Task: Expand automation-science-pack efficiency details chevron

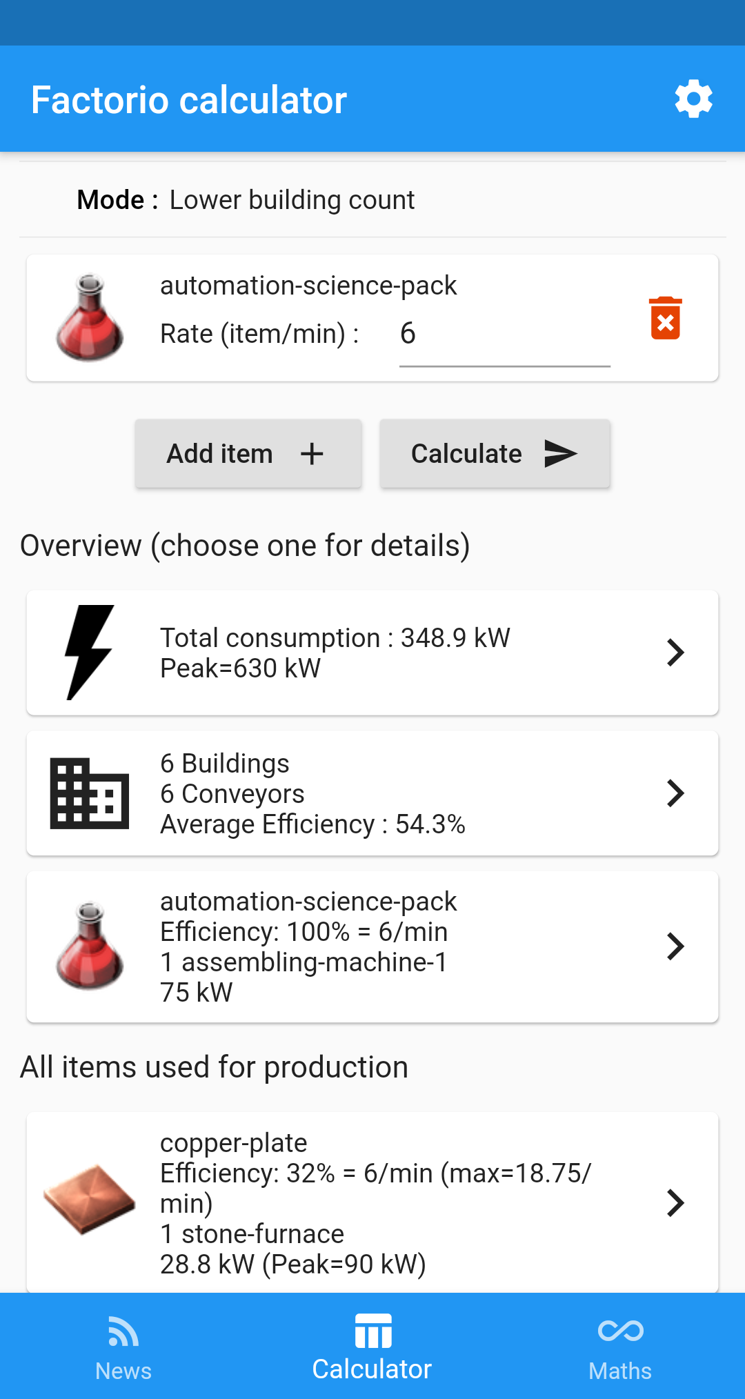Action: click(x=675, y=946)
